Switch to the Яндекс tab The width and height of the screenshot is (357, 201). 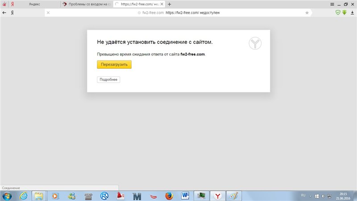click(x=34, y=4)
